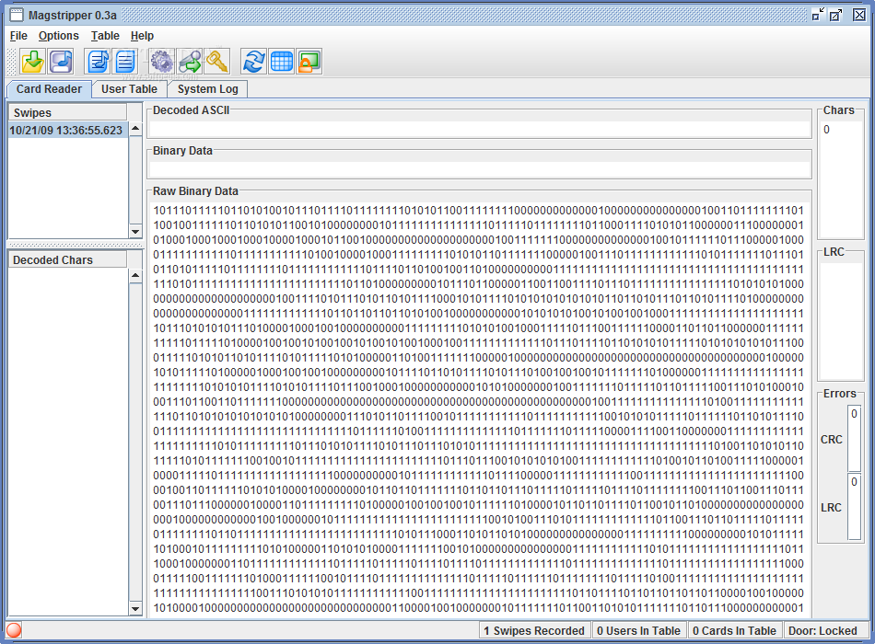The width and height of the screenshot is (875, 644).
Task: Click Swipes list scroll down arrow
Action: click(x=135, y=232)
